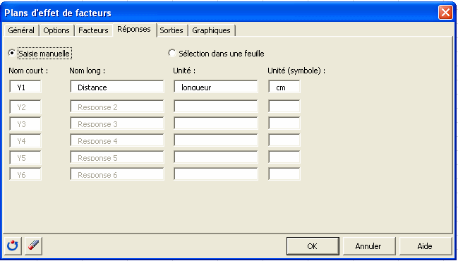Viewport: 458px width, 261px height.
Task: Close the Plans d'effet de facteurs dialog
Action: tap(445, 13)
